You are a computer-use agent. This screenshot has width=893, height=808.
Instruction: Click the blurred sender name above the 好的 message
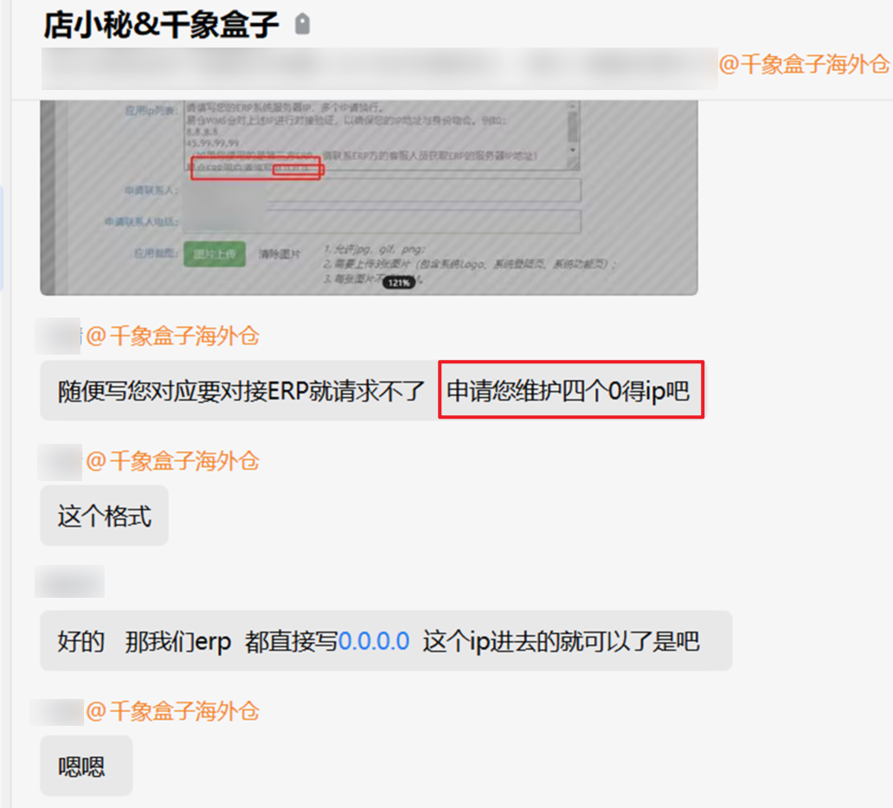click(x=69, y=581)
